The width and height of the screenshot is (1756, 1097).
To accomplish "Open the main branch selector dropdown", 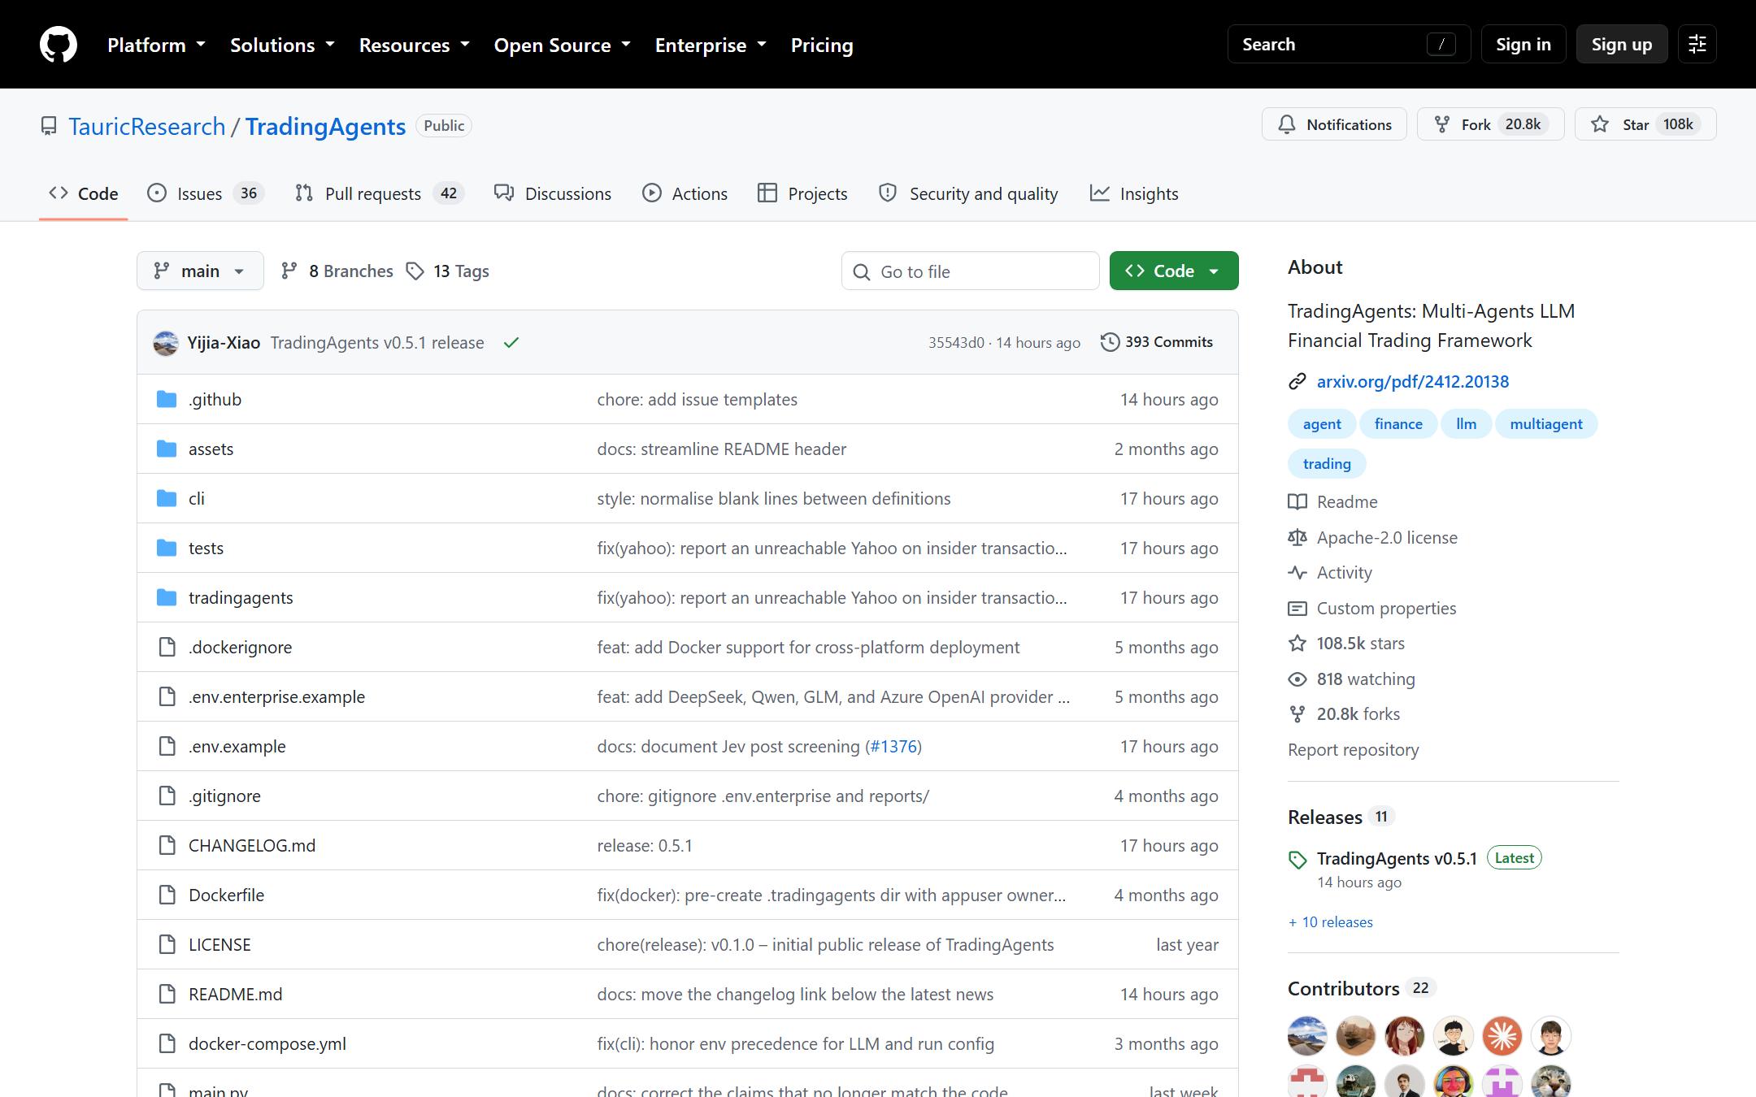I will [200, 271].
